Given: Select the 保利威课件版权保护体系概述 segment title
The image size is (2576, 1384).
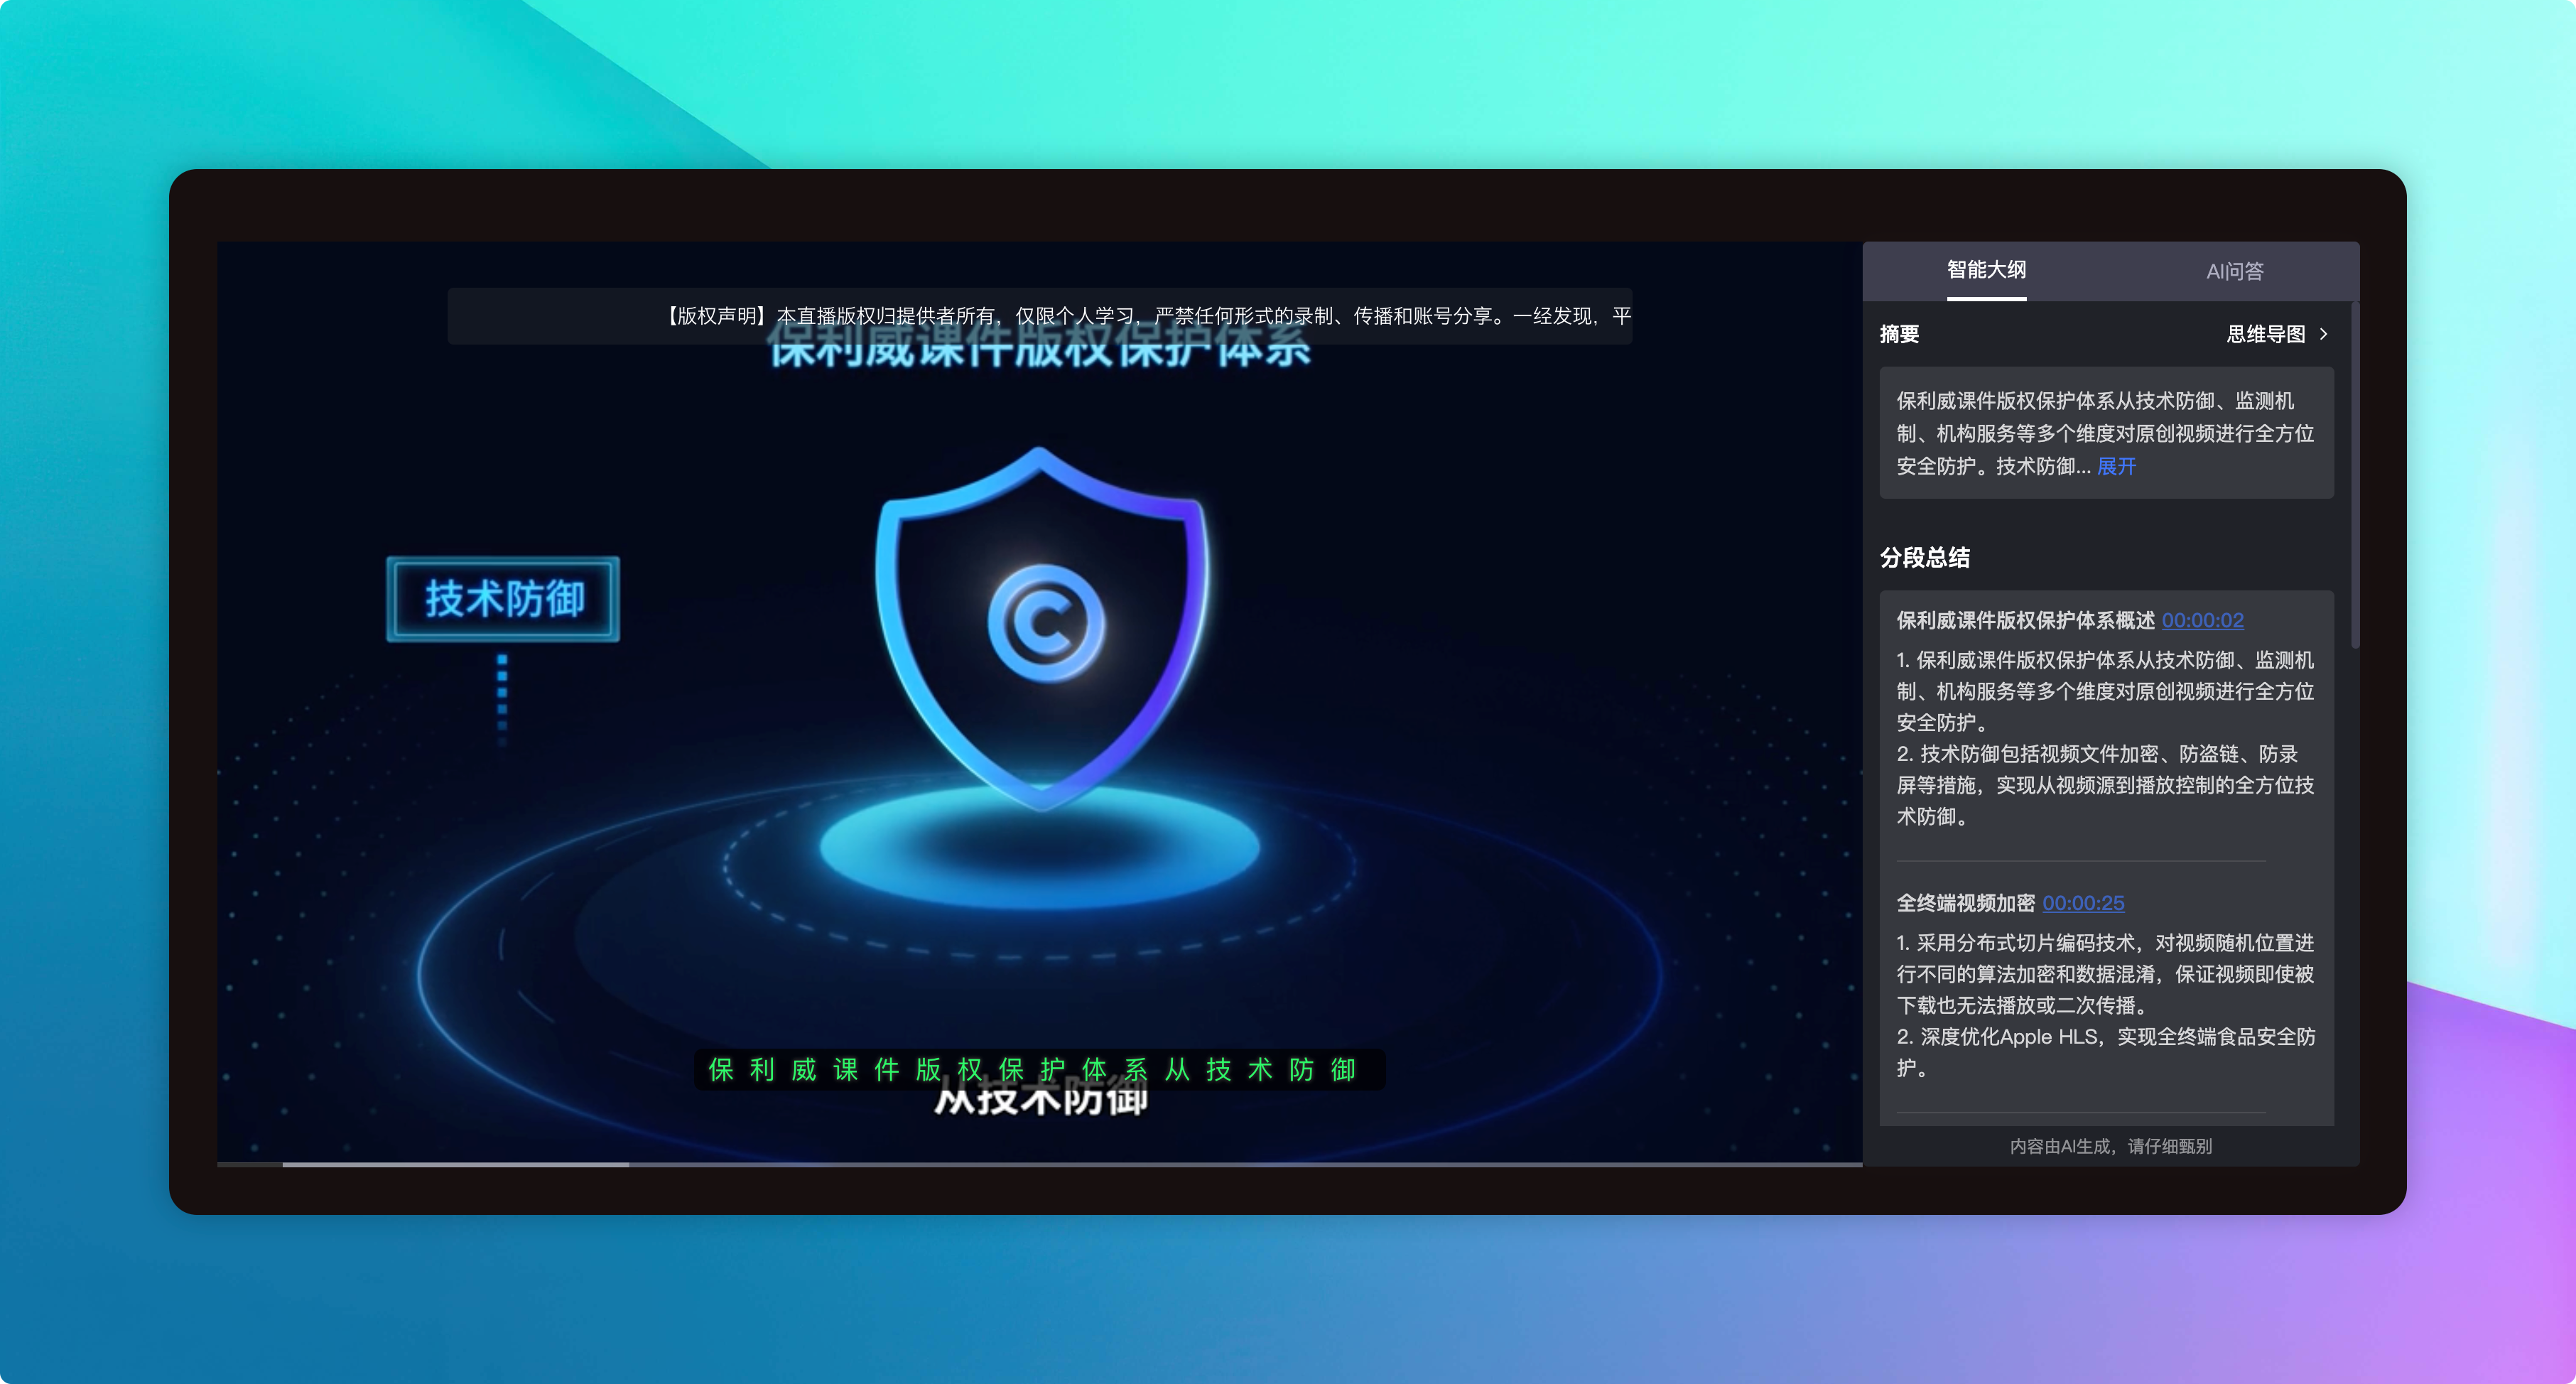Looking at the screenshot, I should pos(2025,620).
